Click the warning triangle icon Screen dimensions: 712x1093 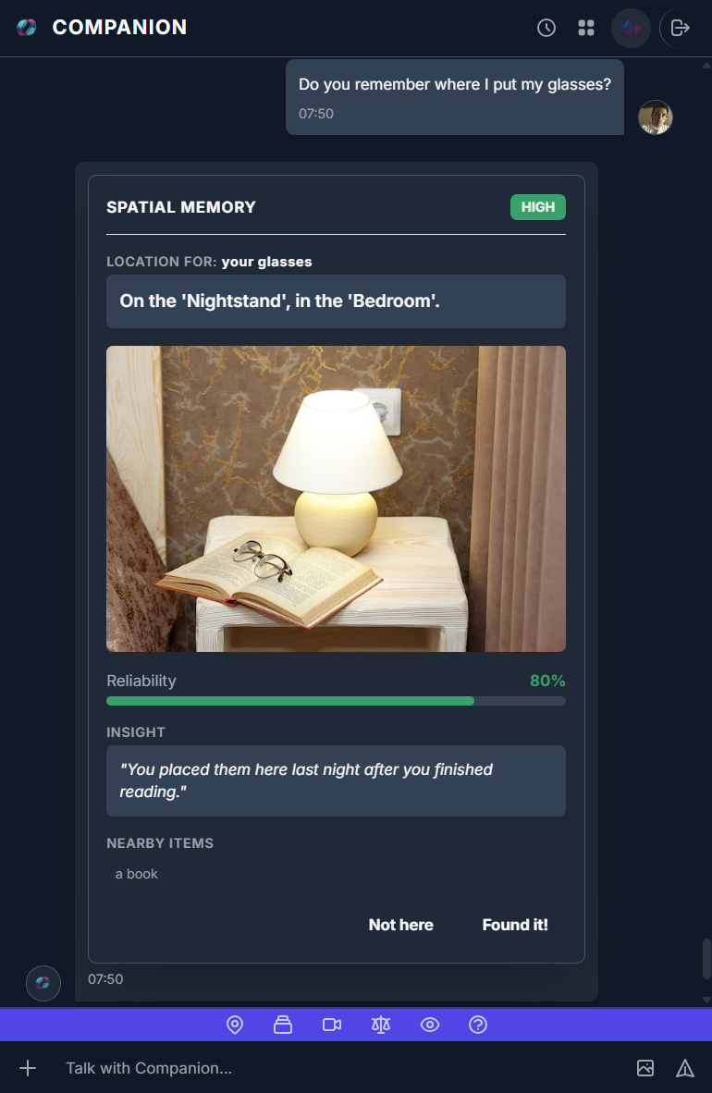pyautogui.click(x=685, y=1068)
